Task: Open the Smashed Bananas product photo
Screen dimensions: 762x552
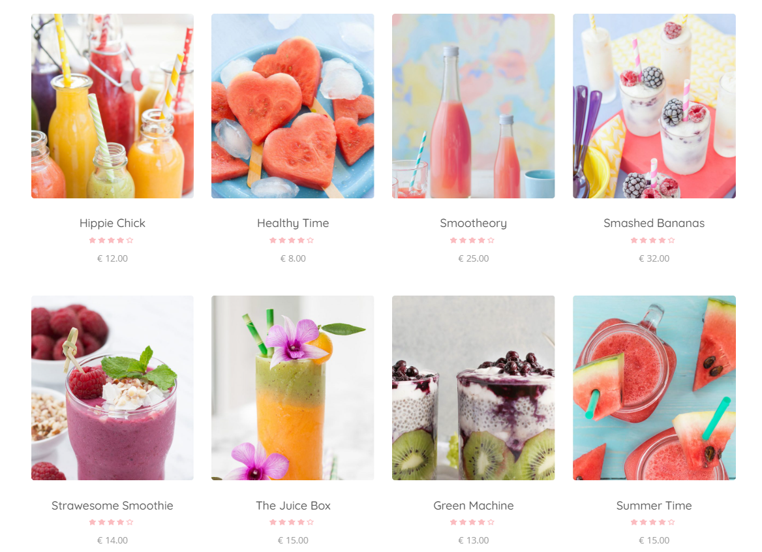Action: pos(654,106)
